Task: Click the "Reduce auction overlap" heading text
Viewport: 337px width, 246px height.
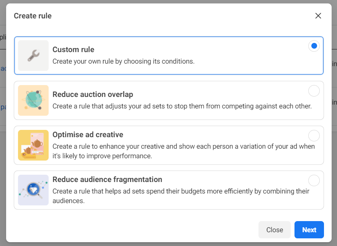Action: point(93,94)
